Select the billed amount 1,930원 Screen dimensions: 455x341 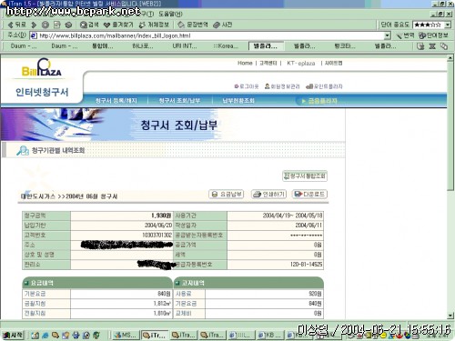[x=161, y=216]
